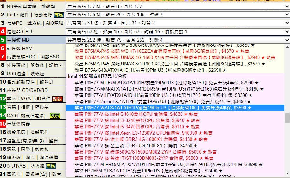Click the 總覽 badge beside CASE 機殼
This screenshot has height=178, width=290.
[55, 116]
